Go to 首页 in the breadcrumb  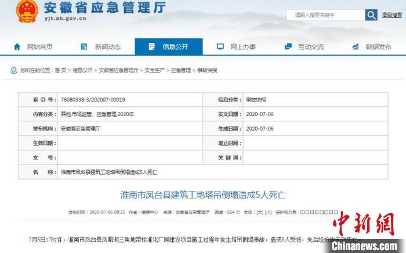point(60,70)
